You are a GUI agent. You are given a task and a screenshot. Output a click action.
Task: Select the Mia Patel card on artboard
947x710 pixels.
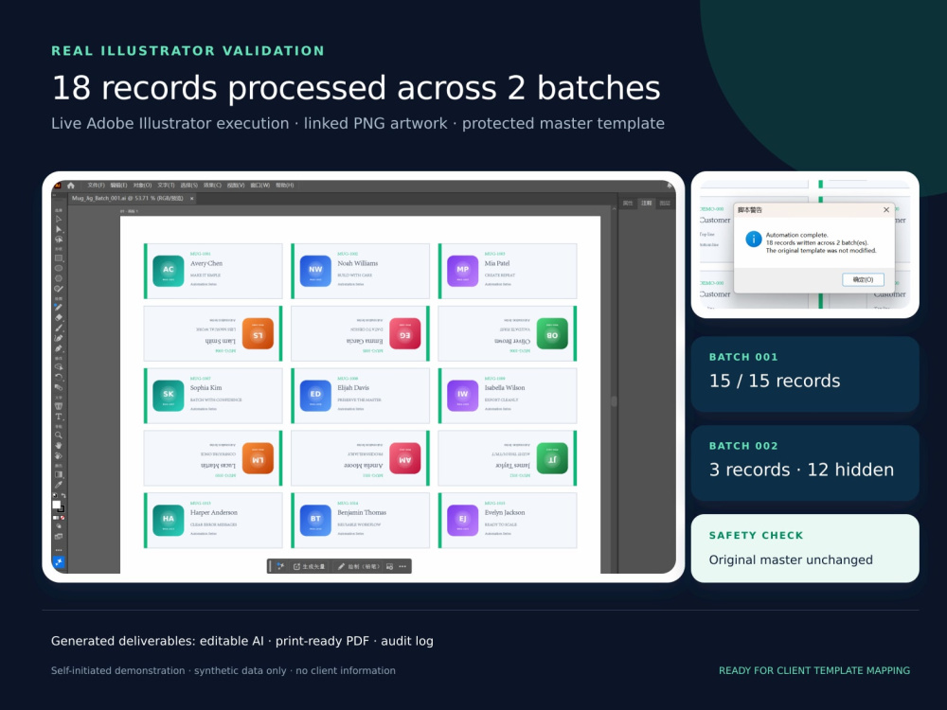pos(508,271)
